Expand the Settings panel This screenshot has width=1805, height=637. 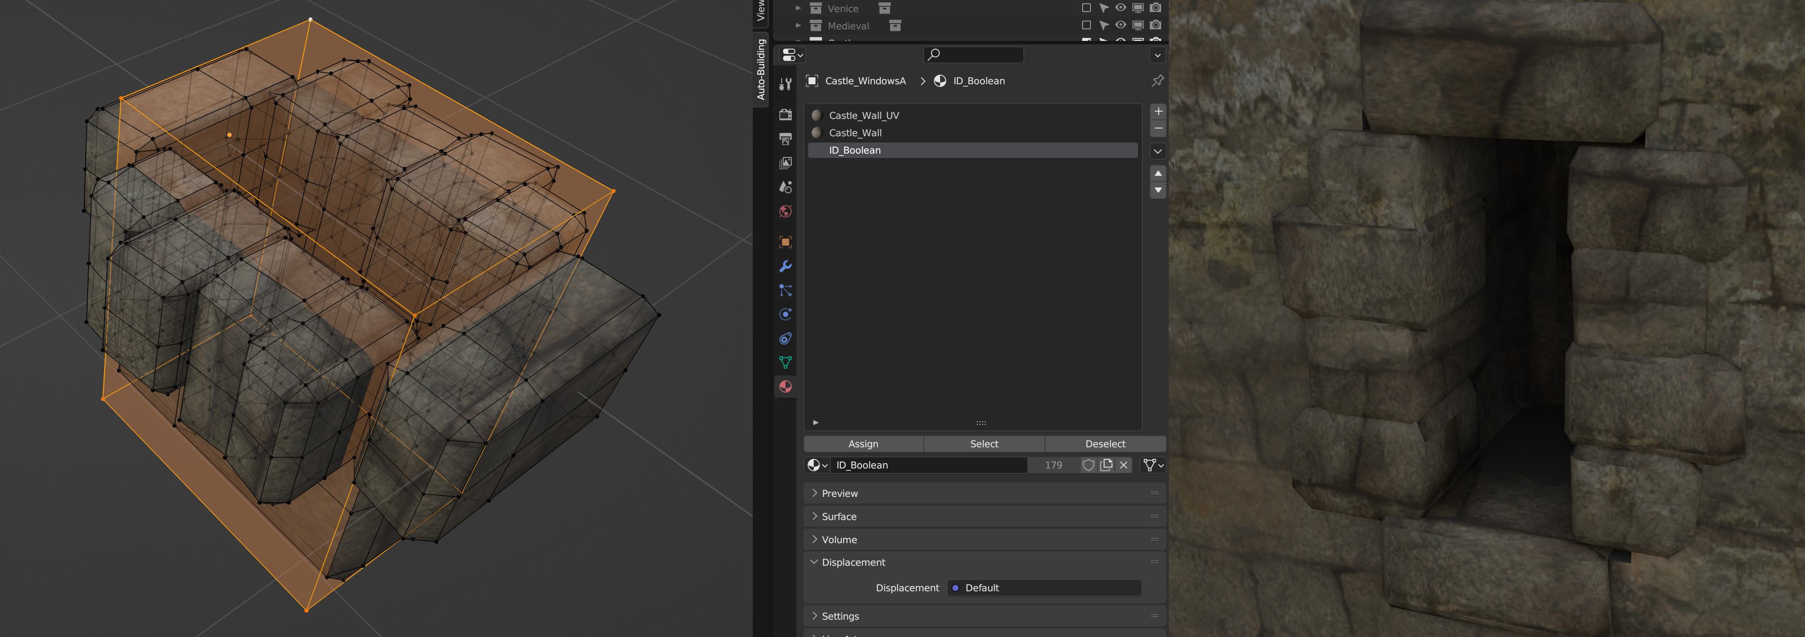(x=984, y=616)
